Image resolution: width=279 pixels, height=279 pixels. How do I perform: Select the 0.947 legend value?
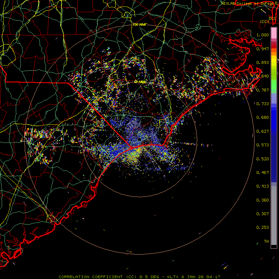(x=263, y=49)
